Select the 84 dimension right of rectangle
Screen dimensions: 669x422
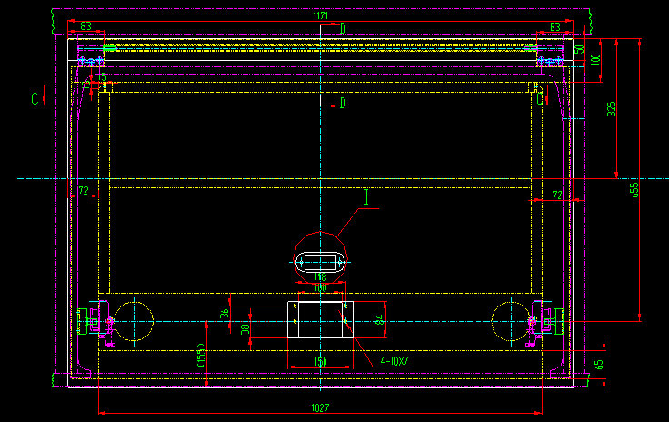point(378,319)
